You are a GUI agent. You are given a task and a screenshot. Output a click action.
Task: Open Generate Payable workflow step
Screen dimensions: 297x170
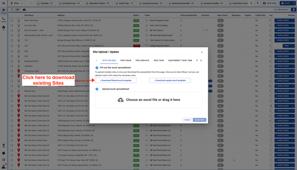click(x=213, y=3)
